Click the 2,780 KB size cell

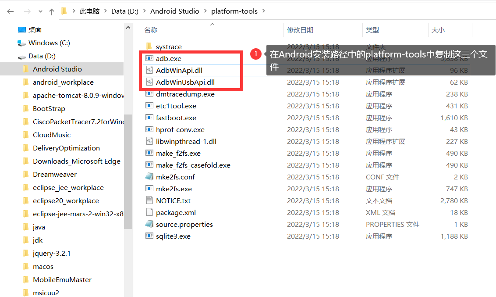pos(454,201)
